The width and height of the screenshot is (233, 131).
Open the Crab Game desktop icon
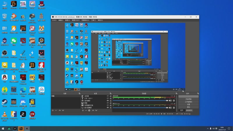23,5
